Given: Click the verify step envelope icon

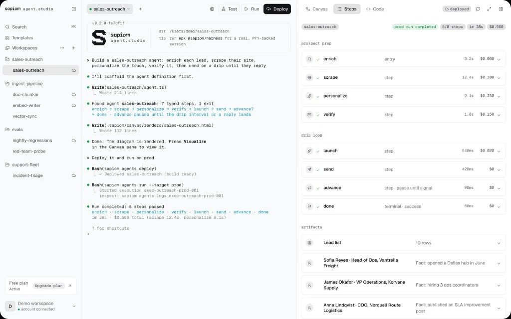Looking at the screenshot, I should [x=309, y=115].
